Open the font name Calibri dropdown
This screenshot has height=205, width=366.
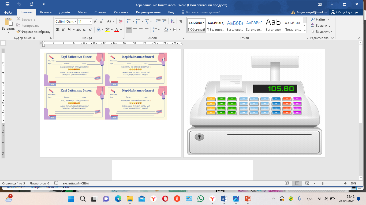(76, 22)
